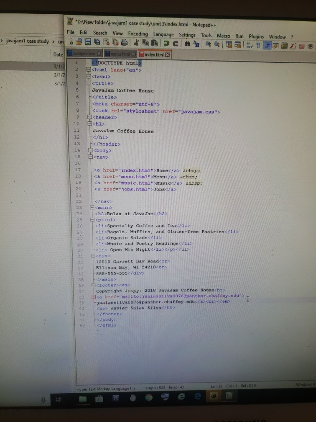Close the javajam.css tab

[99, 54]
